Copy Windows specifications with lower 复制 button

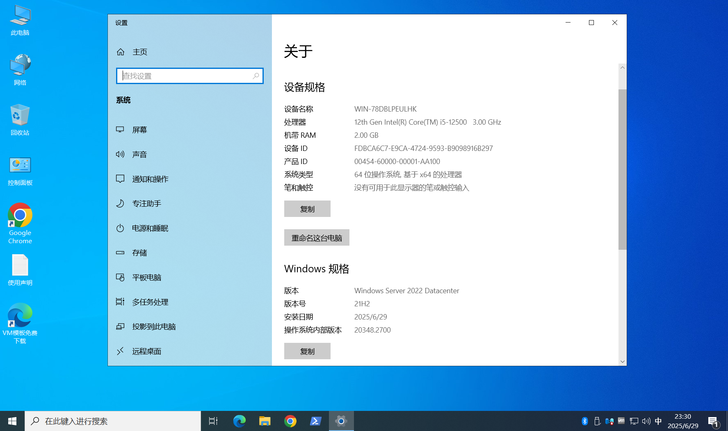point(307,351)
